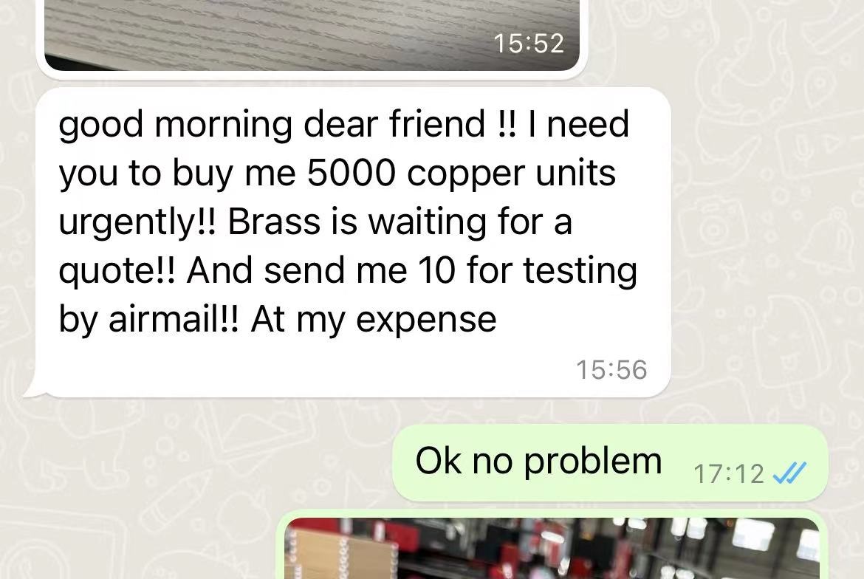
Task: Tap the blue double-check read receipt icon
Action: coord(789,473)
